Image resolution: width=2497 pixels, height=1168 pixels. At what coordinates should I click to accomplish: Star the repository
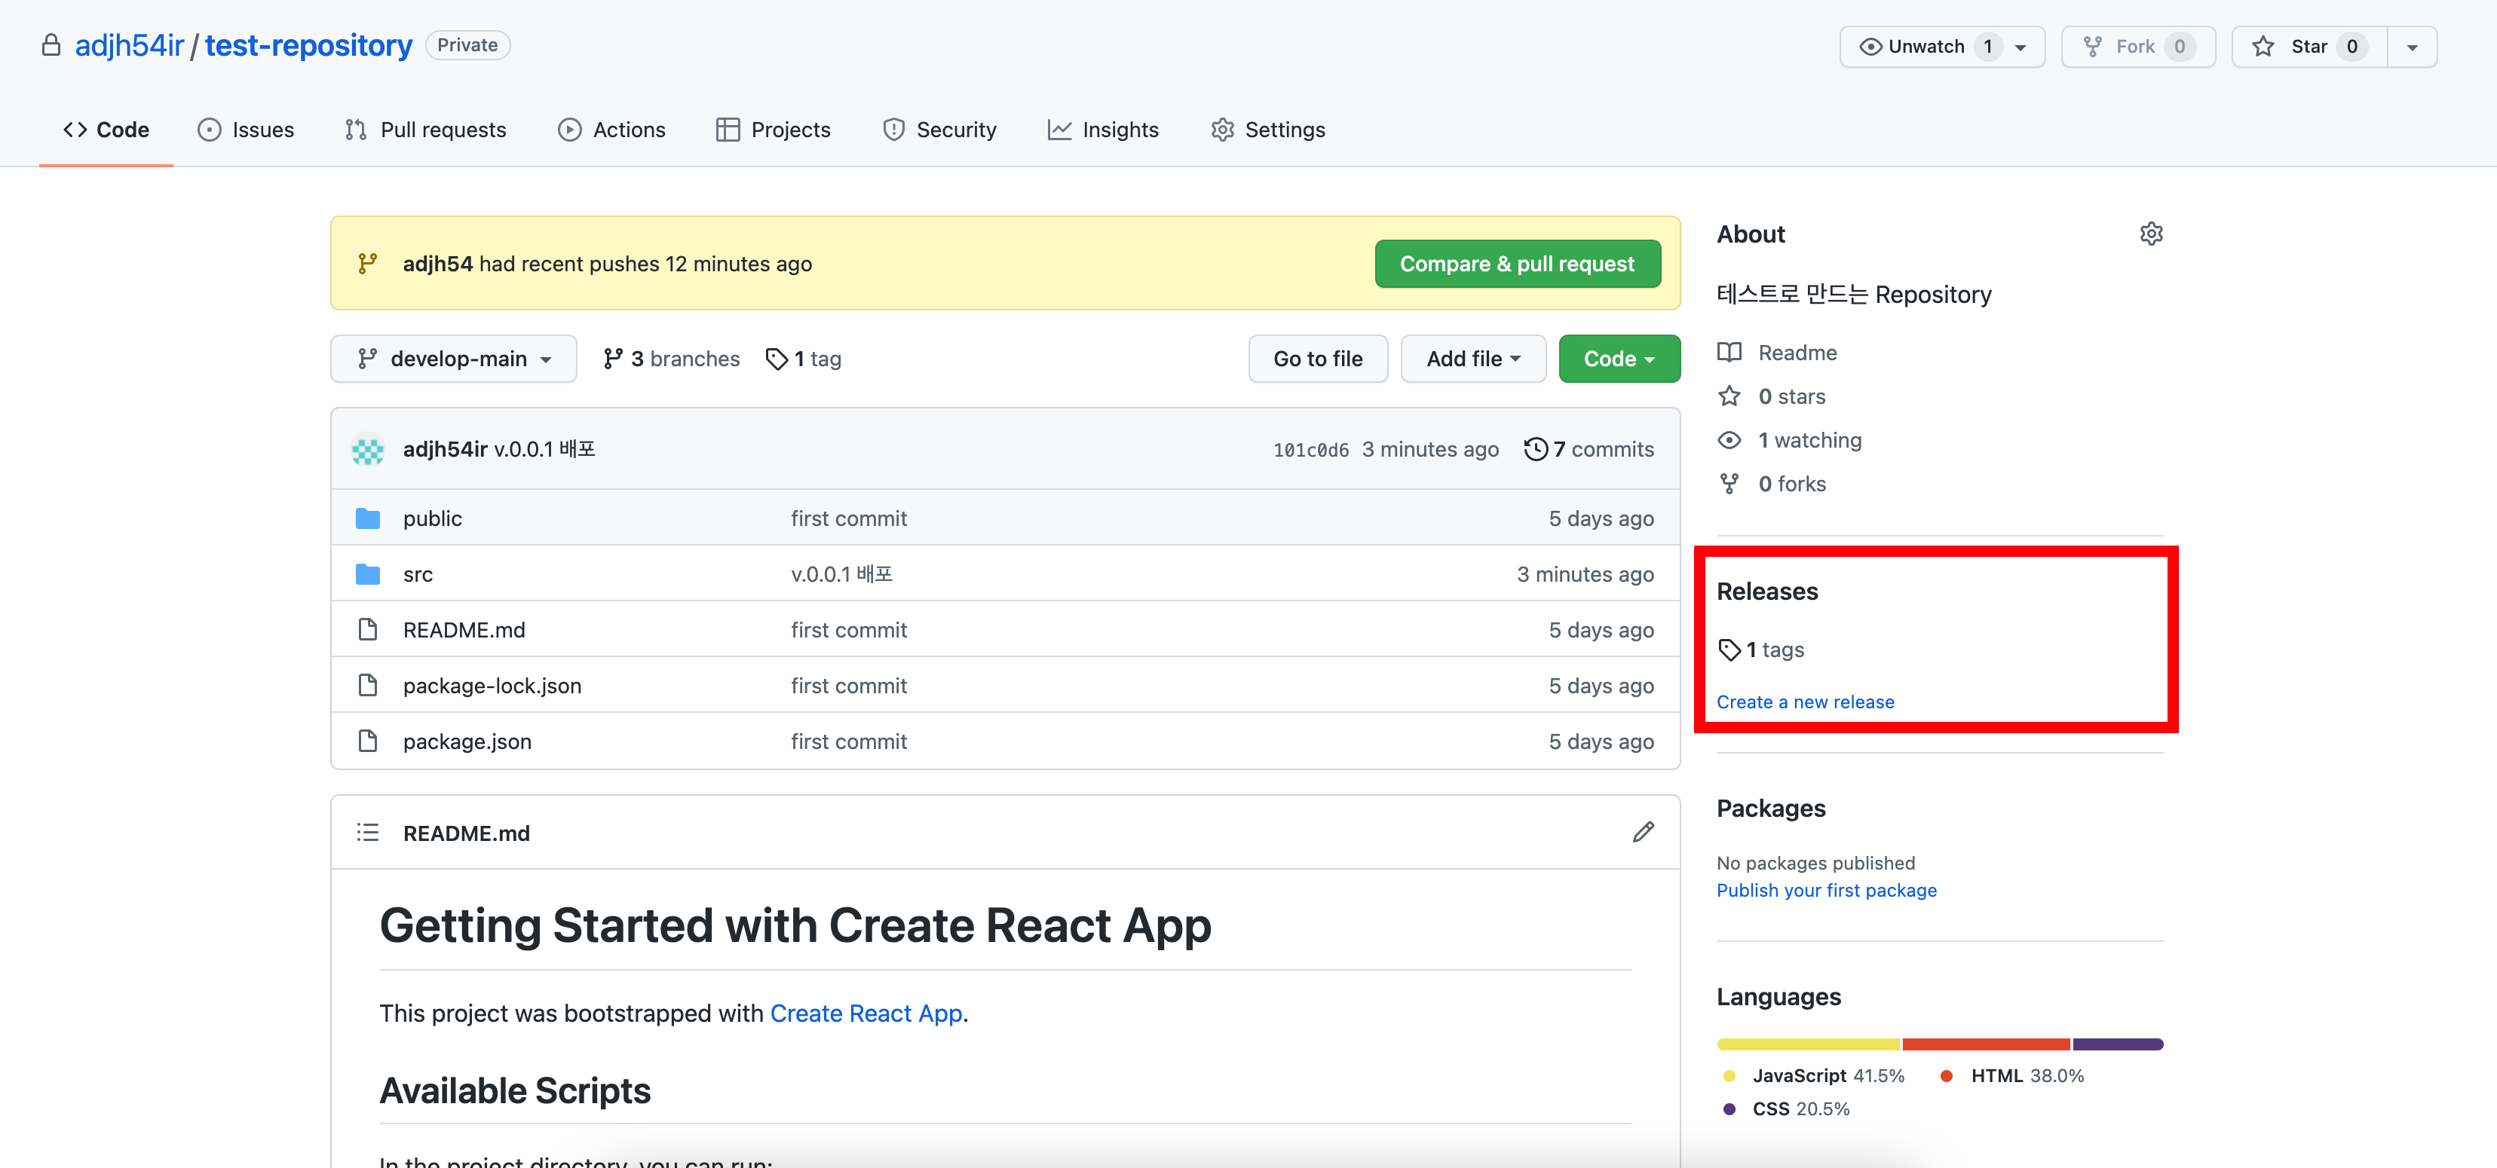pos(2307,47)
